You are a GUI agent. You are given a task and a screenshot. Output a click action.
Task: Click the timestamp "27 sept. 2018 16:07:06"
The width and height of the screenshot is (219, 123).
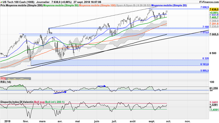(87, 2)
